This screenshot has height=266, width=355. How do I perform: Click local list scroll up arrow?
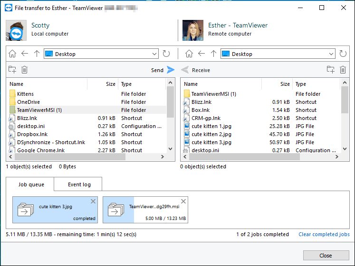pyautogui.click(x=171, y=83)
